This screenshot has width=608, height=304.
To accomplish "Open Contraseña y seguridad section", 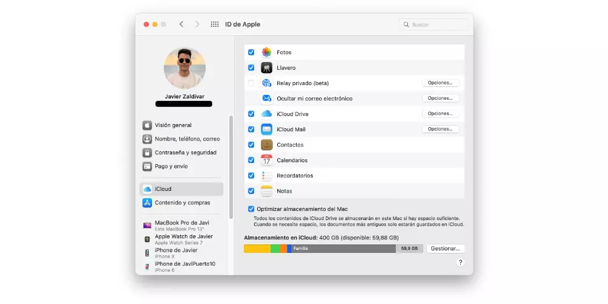I will click(185, 153).
